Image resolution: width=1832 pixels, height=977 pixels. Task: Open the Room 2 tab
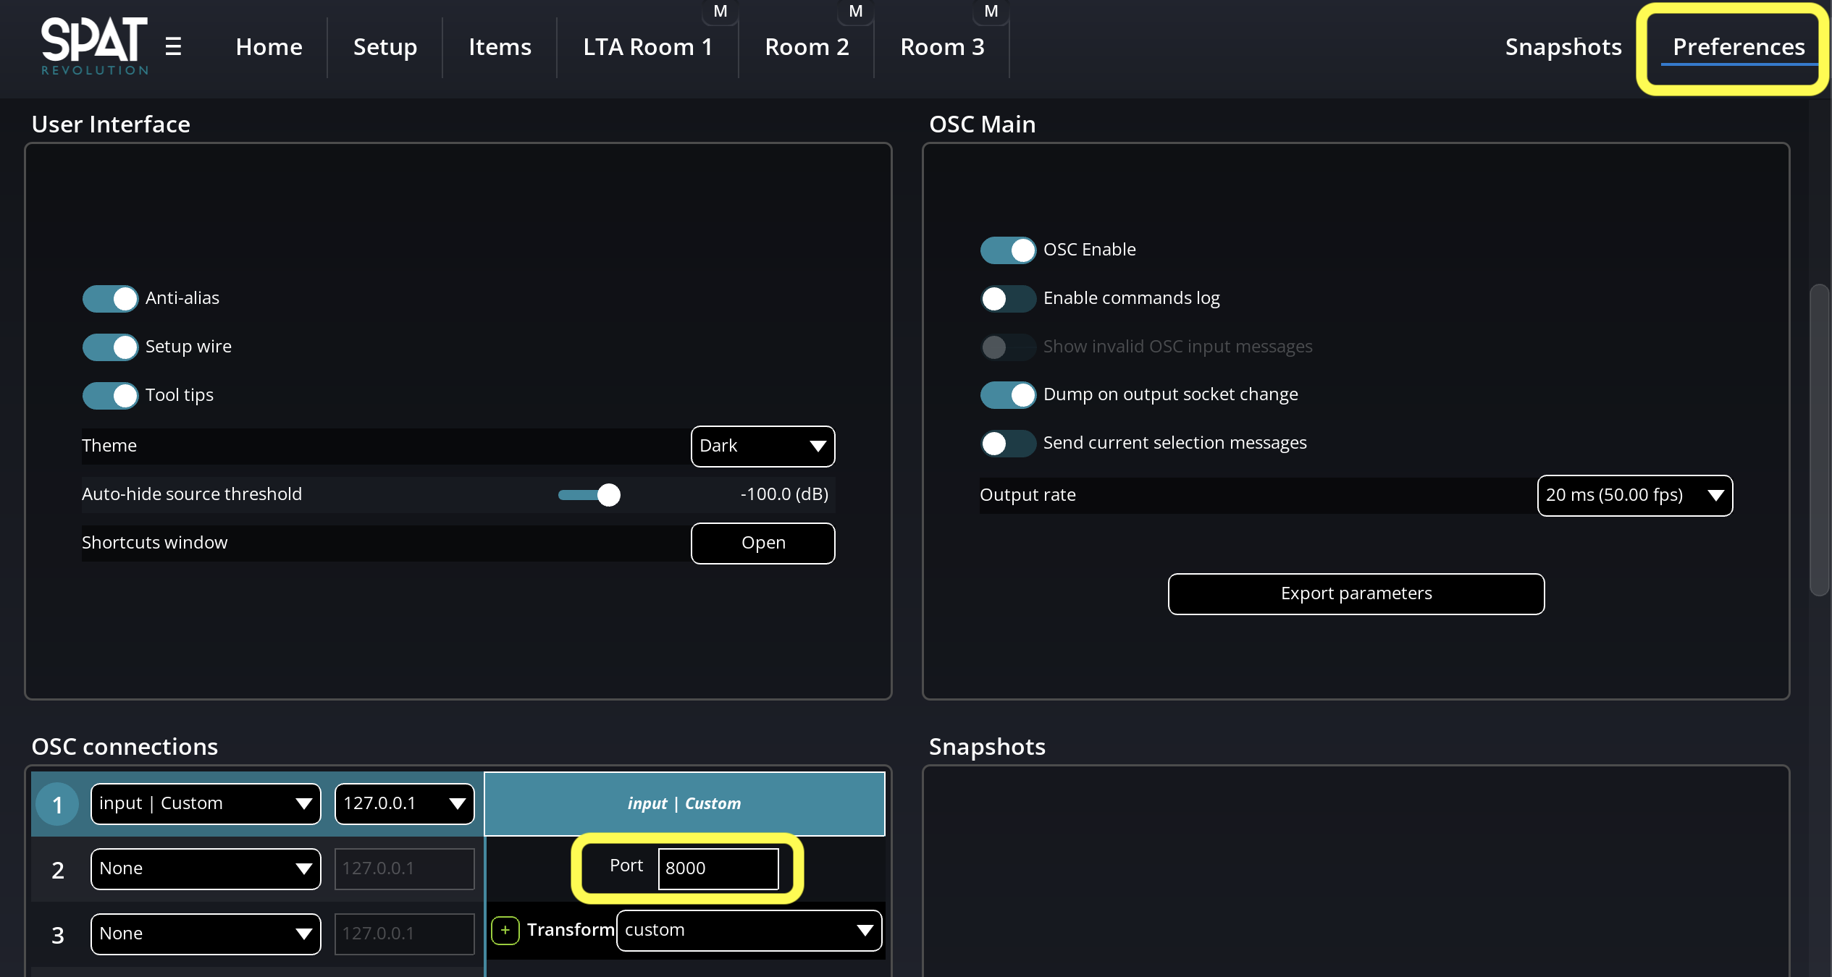pyautogui.click(x=807, y=47)
